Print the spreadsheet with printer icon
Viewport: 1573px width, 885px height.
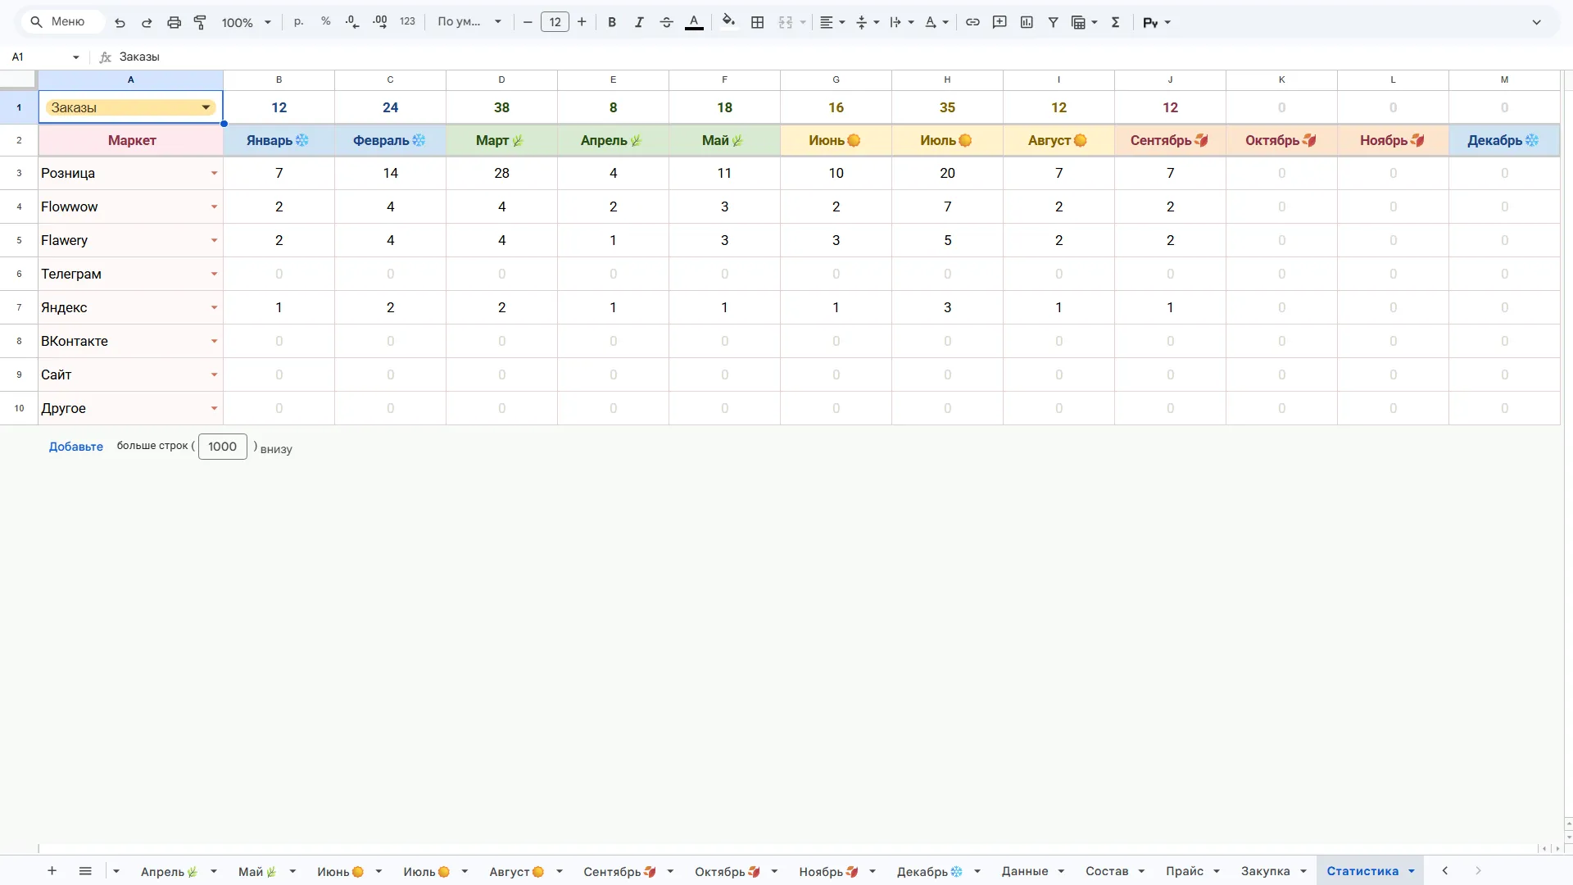tap(174, 23)
